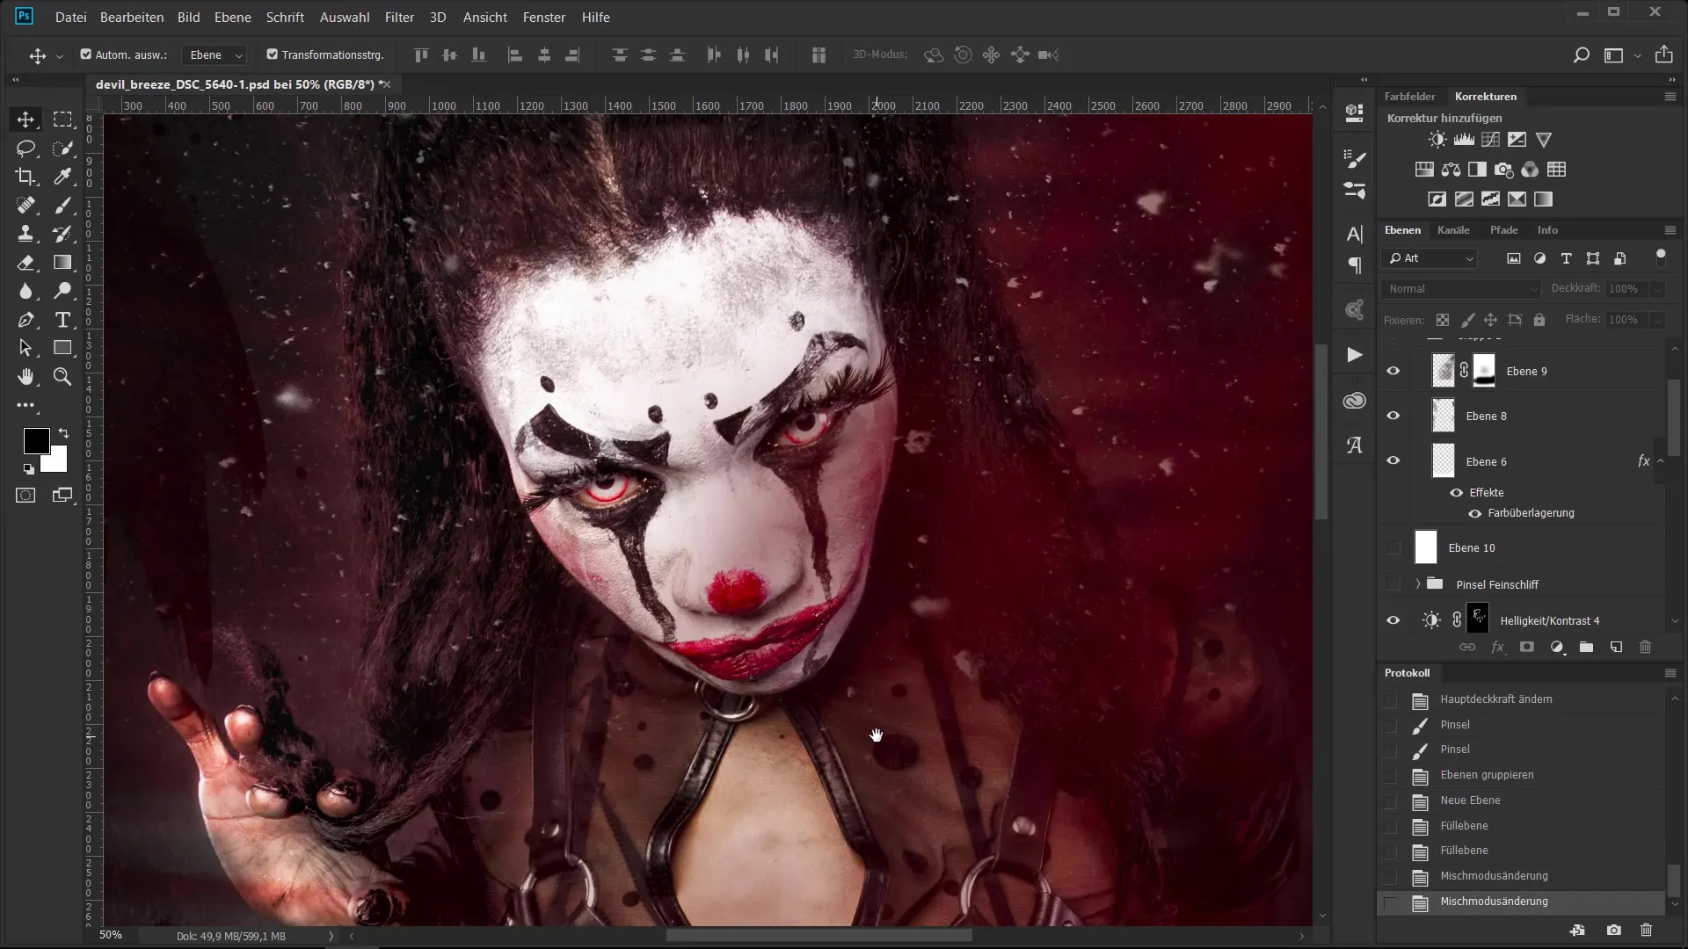The width and height of the screenshot is (1688, 949).
Task: Select the History Brush tool
Action: [62, 234]
